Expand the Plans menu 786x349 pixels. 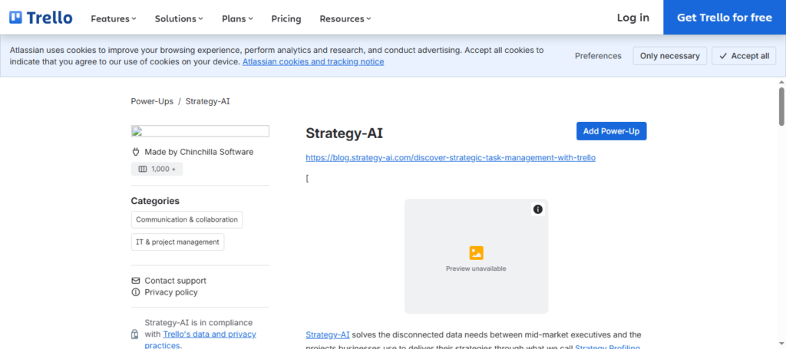[238, 18]
